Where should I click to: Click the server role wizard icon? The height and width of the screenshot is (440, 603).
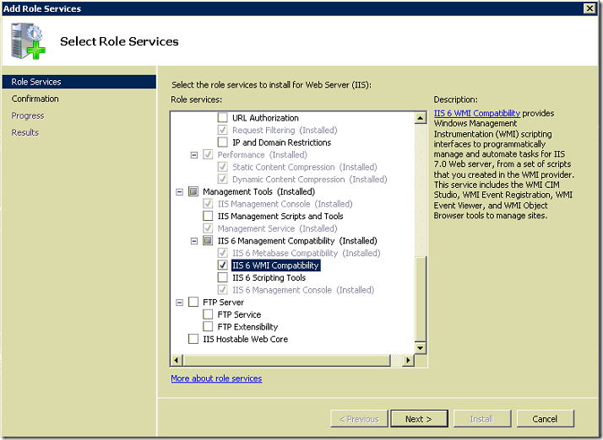point(28,40)
